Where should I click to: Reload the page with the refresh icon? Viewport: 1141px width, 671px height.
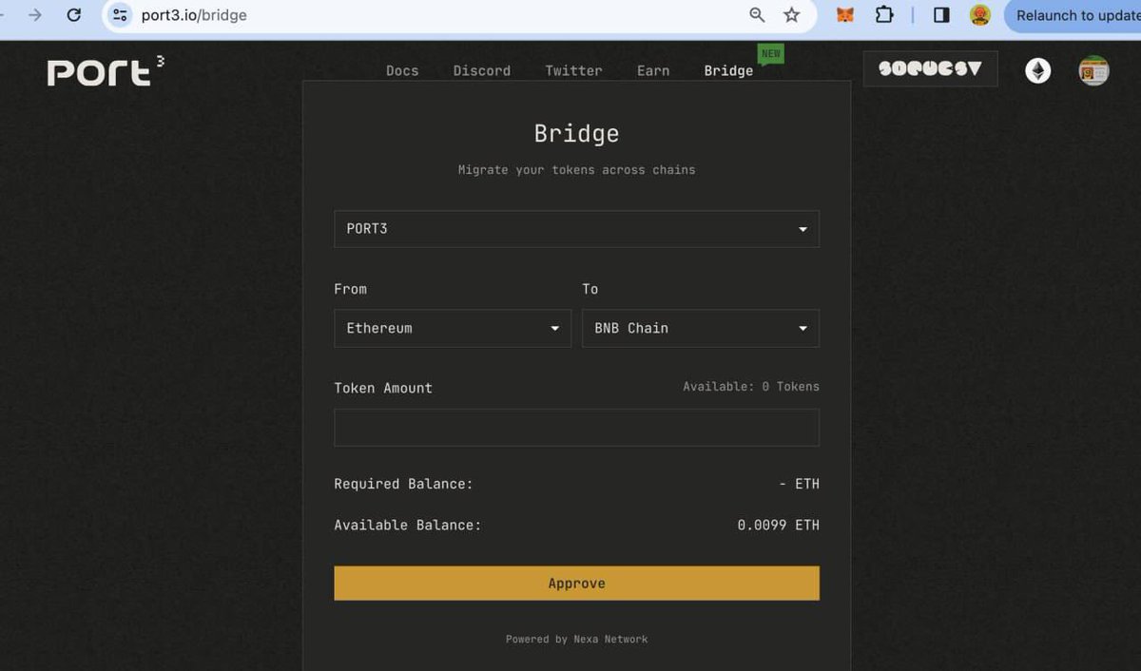[x=74, y=14]
